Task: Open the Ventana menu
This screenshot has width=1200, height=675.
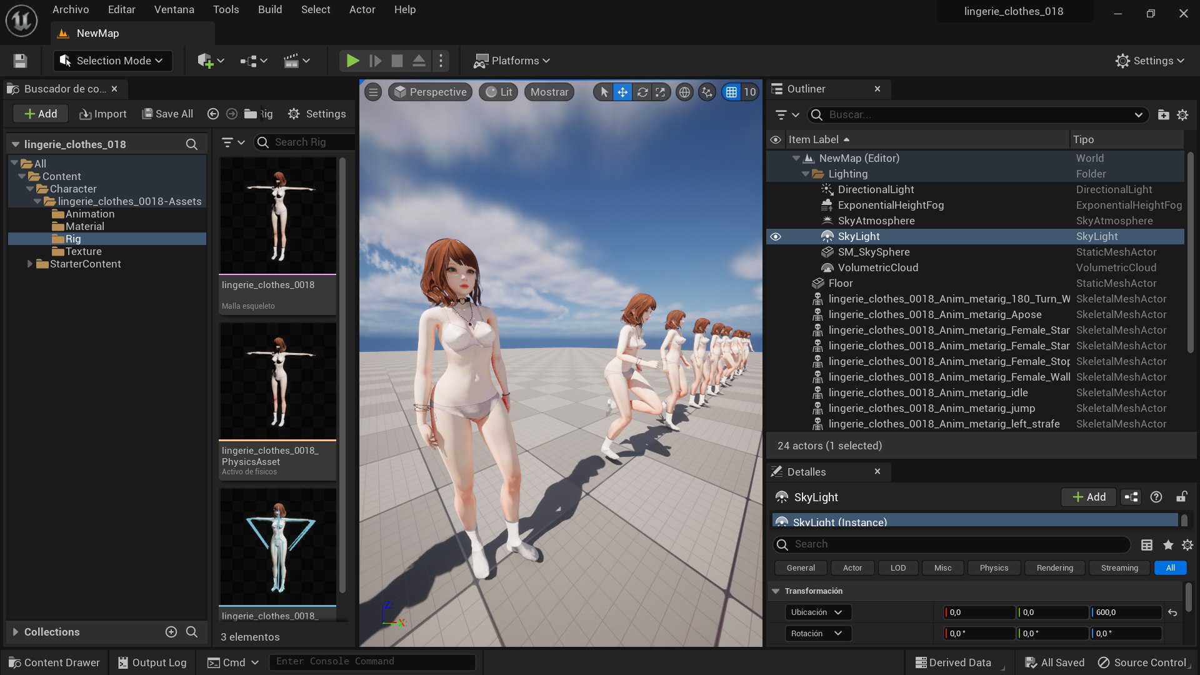Action: click(x=174, y=9)
